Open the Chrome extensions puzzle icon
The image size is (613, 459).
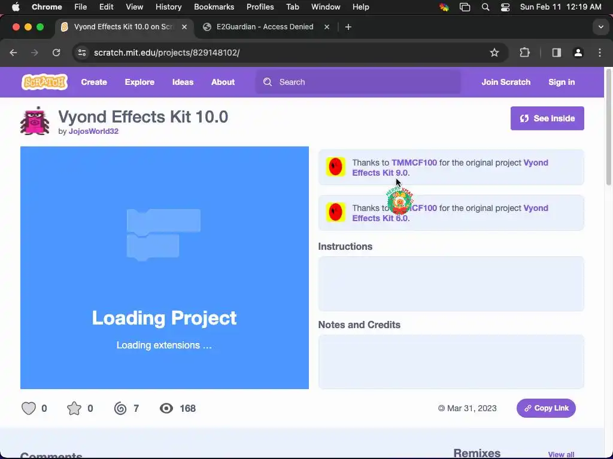point(524,53)
